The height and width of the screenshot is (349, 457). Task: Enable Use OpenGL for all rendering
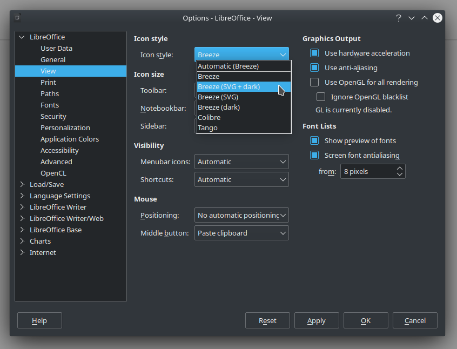coord(314,82)
